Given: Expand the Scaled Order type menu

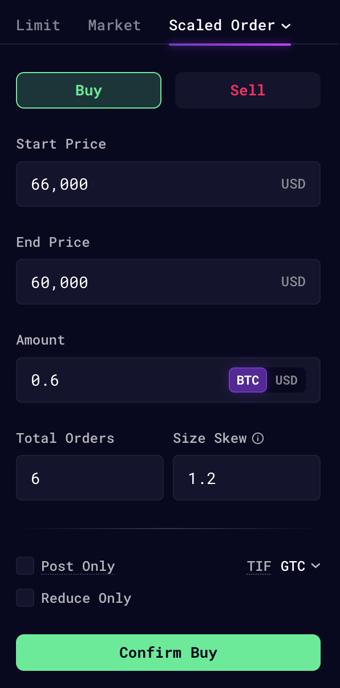Looking at the screenshot, I should click(230, 26).
